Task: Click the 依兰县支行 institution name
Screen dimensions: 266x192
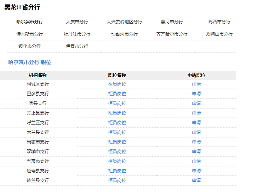Action: click(38, 181)
